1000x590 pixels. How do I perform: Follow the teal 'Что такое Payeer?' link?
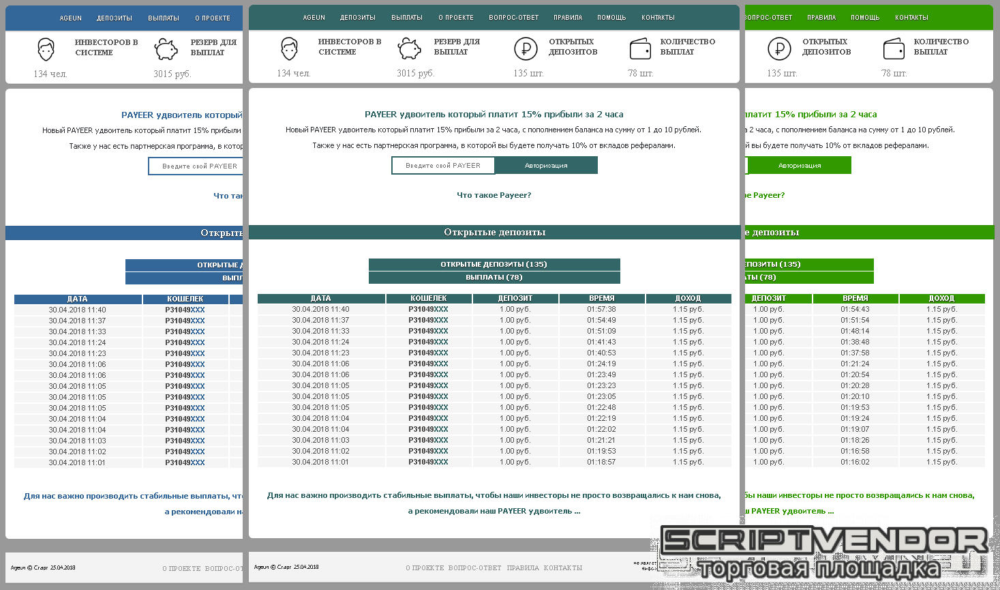tap(494, 195)
